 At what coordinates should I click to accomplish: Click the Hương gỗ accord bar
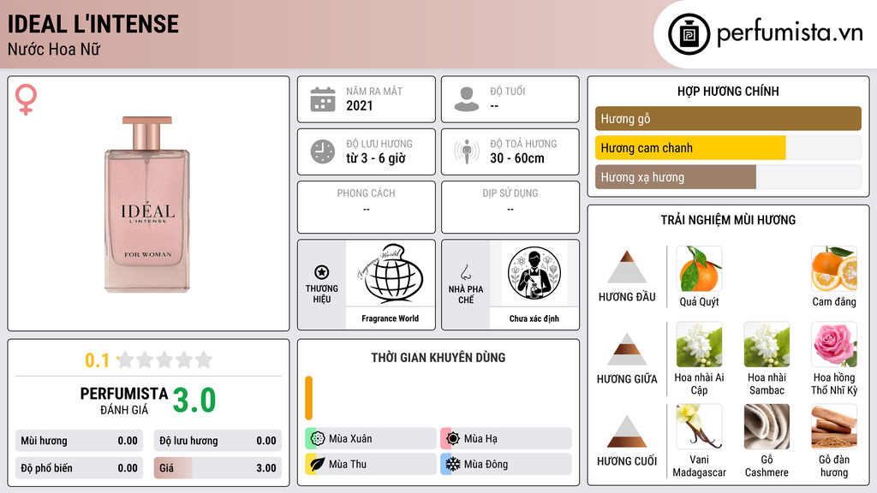pos(728,118)
